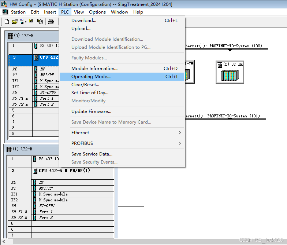
Task: Select MPI/DP X1 row in rack 1
Action: pos(61,188)
